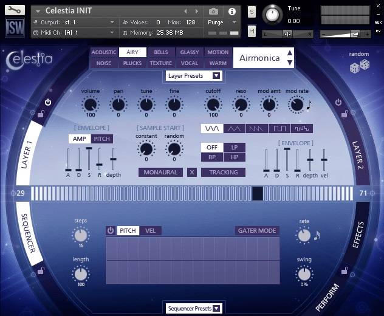
Task: Toggle the Layer 1 power button
Action: tap(48, 102)
